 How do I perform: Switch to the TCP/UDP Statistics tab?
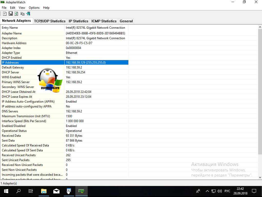(50, 21)
